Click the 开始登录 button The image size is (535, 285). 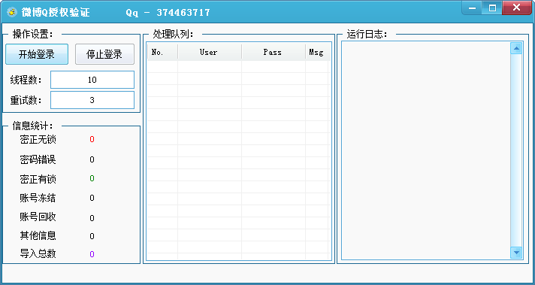(37, 54)
